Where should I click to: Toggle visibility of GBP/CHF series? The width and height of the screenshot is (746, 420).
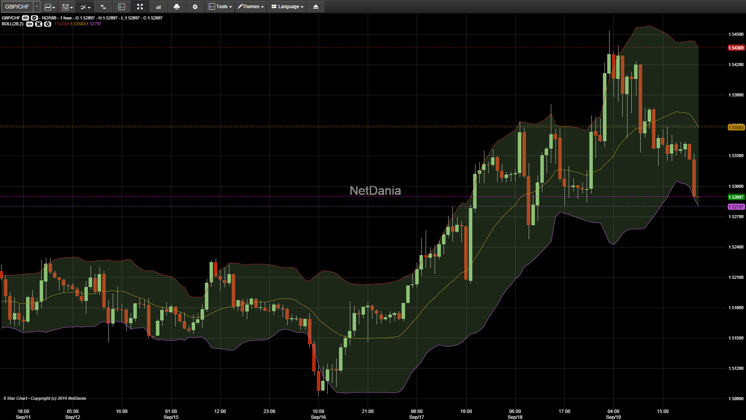pos(26,18)
